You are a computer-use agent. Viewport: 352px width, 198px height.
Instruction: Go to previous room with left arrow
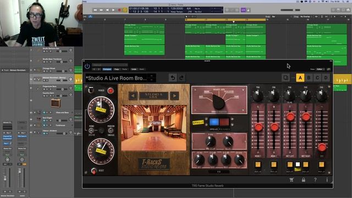coord(133,96)
